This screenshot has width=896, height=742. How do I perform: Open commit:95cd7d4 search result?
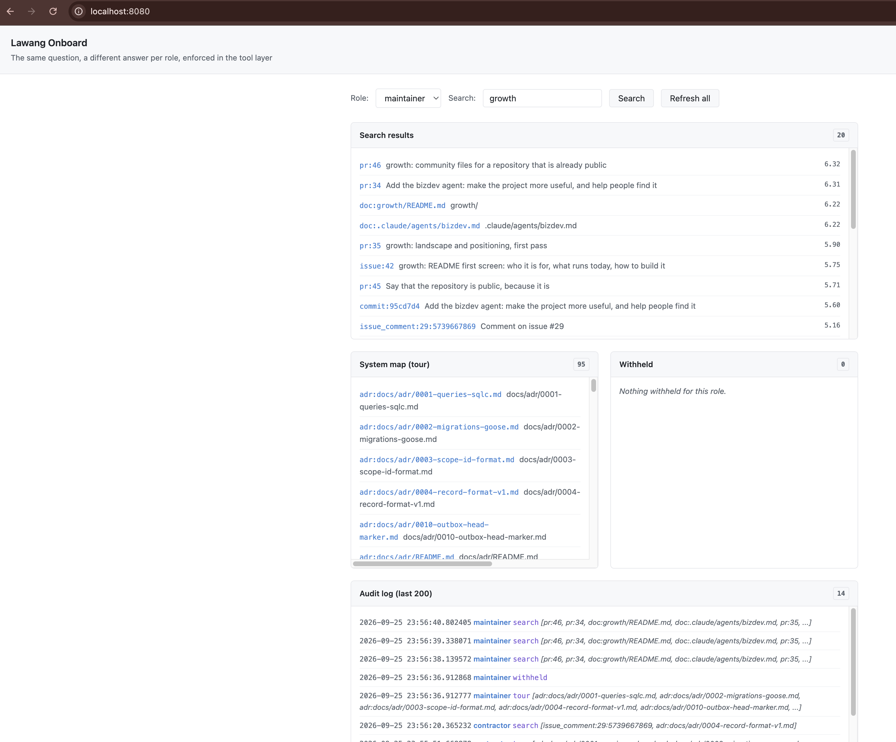tap(389, 306)
